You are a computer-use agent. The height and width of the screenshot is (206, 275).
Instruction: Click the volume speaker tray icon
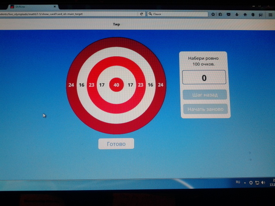tap(263, 183)
